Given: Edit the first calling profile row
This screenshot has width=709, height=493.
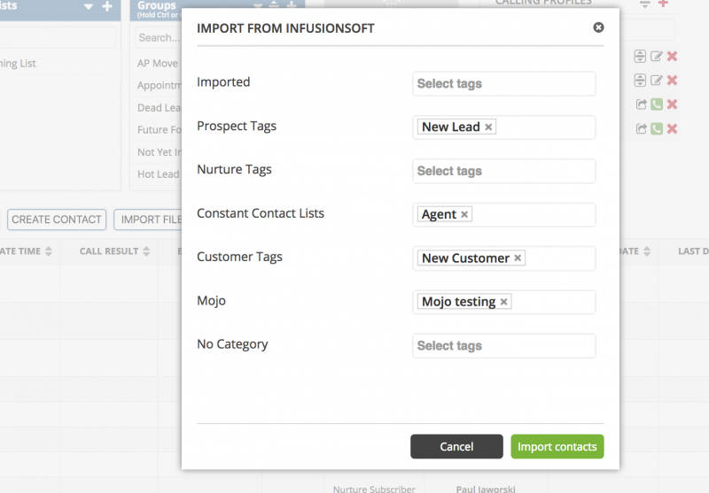Looking at the screenshot, I should tap(656, 56).
